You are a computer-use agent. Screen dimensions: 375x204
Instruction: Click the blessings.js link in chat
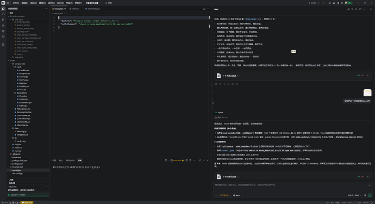253,19
